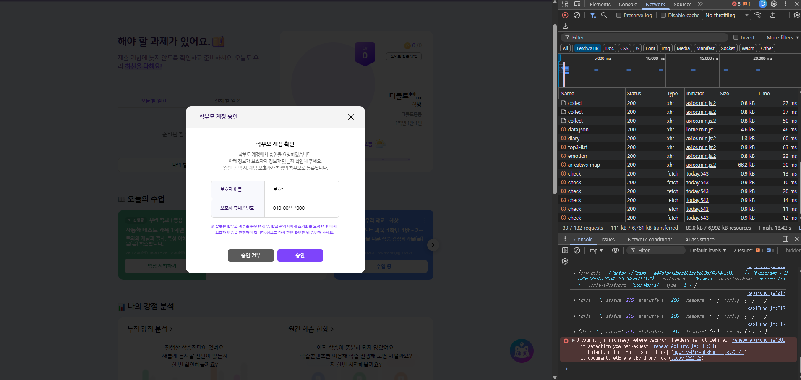Click the console live expression eye icon
This screenshot has width=801, height=380.
616,250
